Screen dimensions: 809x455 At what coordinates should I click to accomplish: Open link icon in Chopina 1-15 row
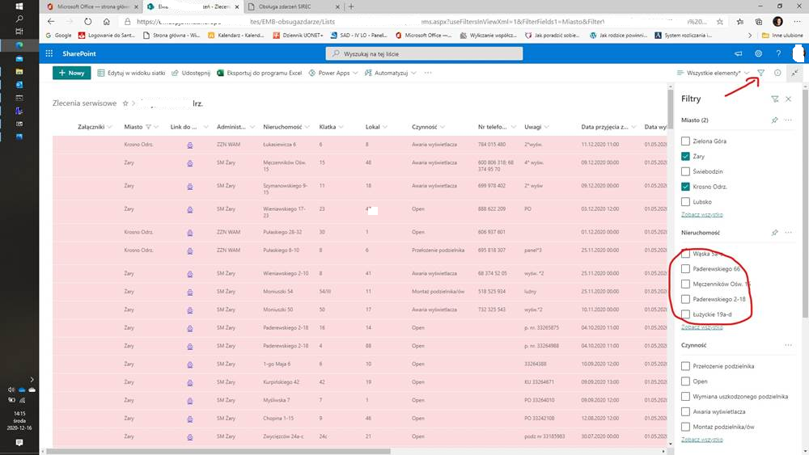click(x=190, y=419)
